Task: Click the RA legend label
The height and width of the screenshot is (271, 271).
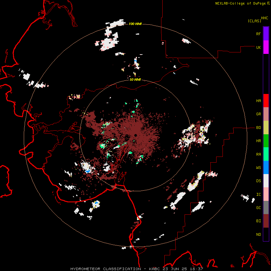Action: [258, 154]
